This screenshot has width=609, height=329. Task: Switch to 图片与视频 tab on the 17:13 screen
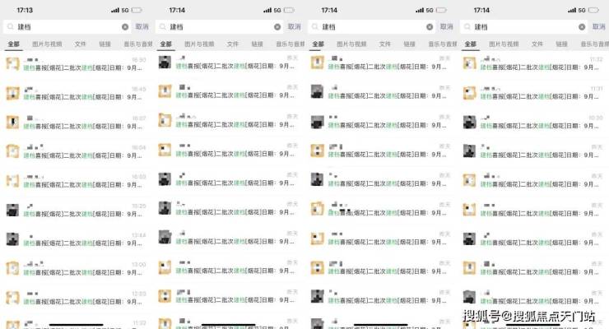[47, 44]
